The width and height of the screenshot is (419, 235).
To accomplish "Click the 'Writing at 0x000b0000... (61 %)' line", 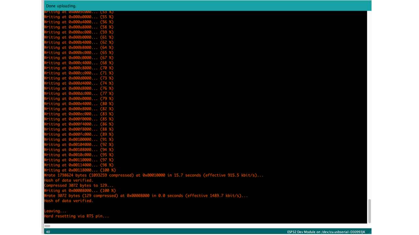I will [x=79, y=37].
